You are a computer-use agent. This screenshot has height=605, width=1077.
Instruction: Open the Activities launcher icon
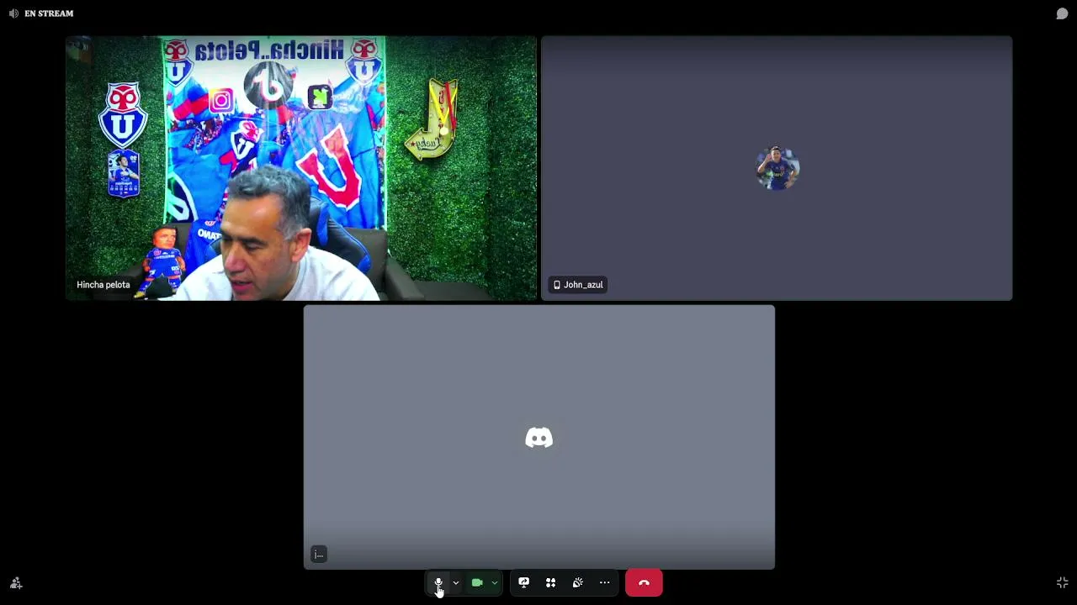point(550,582)
